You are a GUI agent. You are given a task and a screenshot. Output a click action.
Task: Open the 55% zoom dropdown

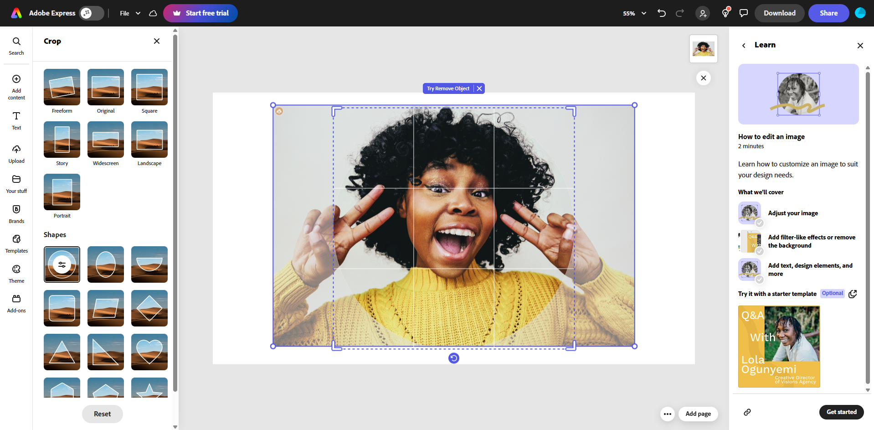(634, 13)
